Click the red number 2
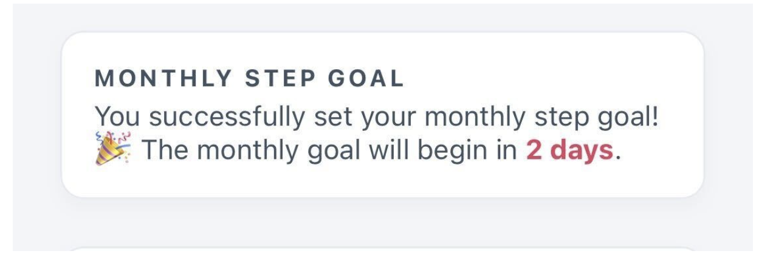 534,150
